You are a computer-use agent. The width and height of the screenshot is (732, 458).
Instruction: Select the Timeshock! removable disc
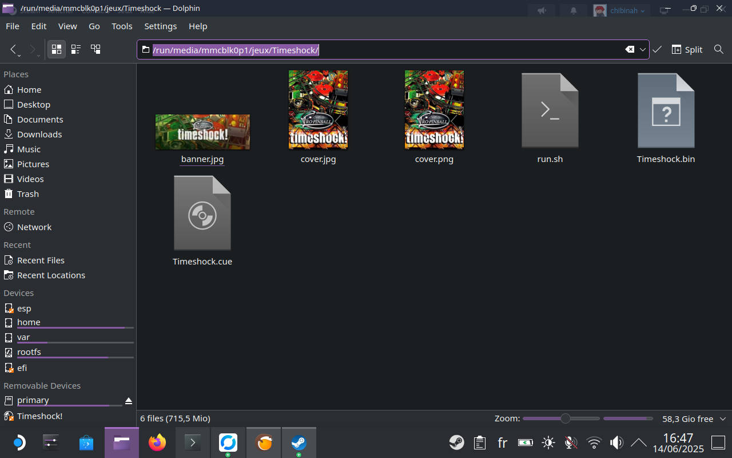point(68,416)
